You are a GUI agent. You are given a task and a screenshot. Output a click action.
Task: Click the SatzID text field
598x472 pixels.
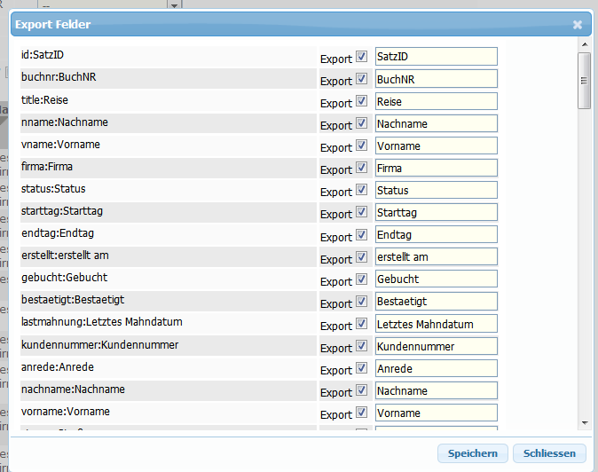(436, 57)
